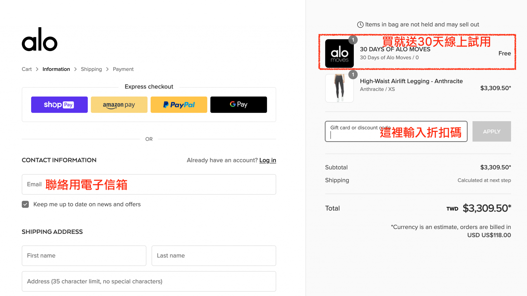Focus the Email input field
Screen dimensions: 527x296
point(149,184)
